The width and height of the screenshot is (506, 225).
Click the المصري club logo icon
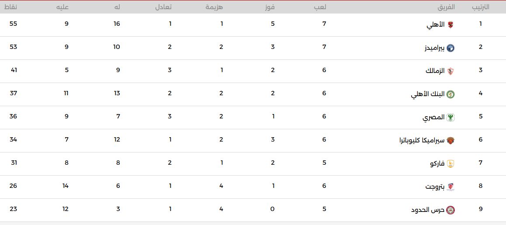coord(451,118)
